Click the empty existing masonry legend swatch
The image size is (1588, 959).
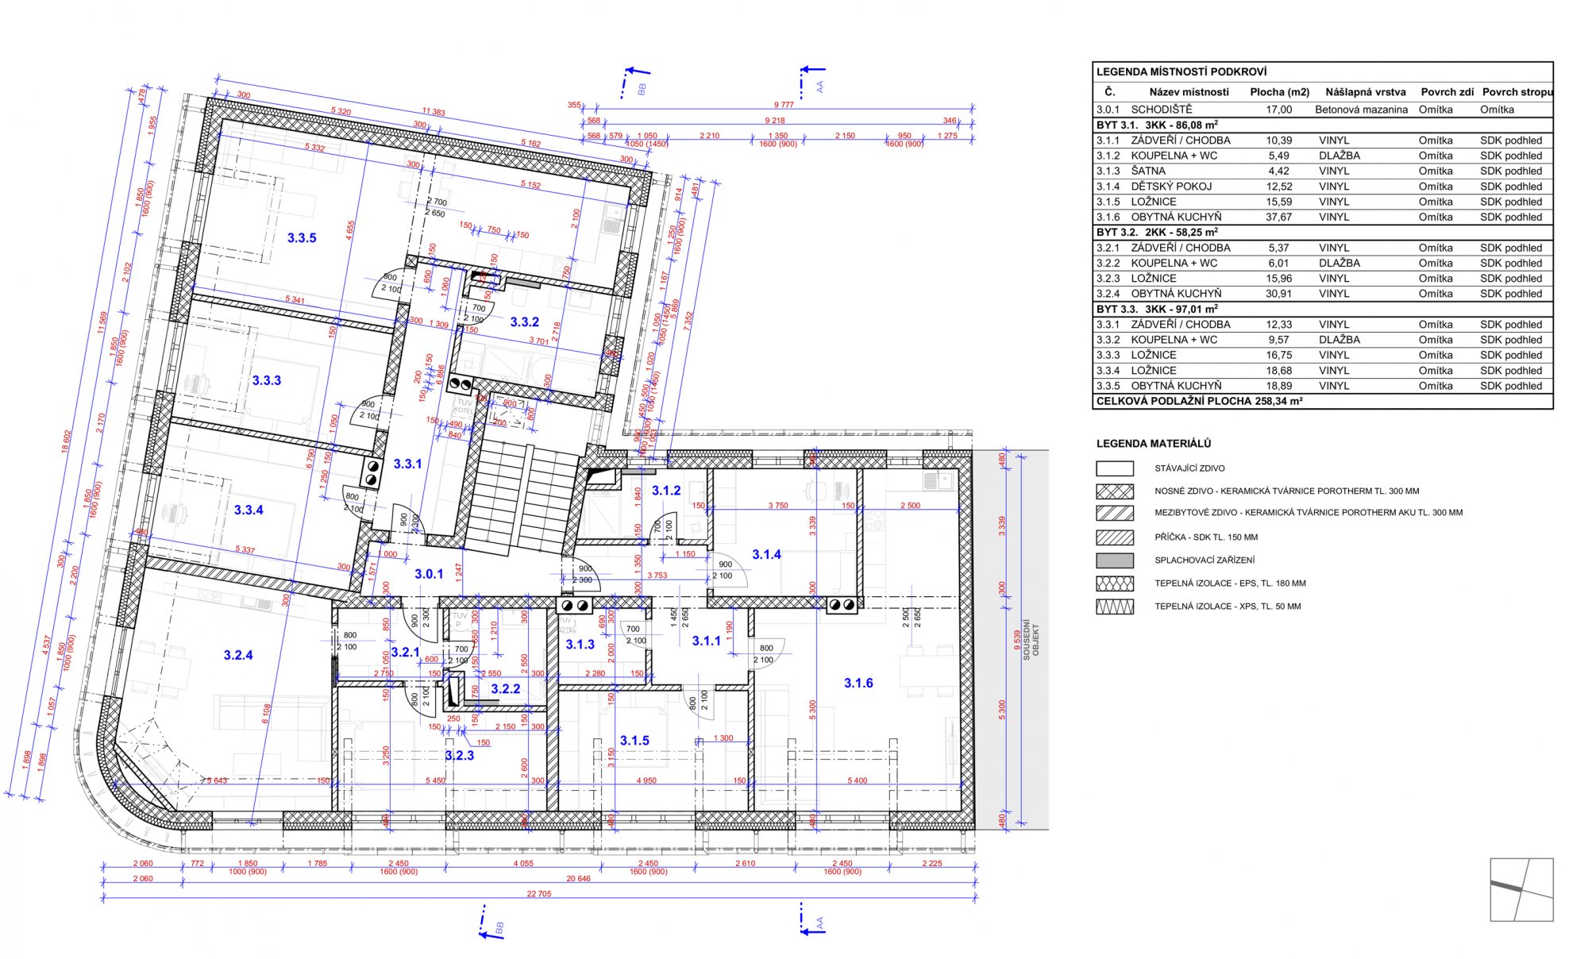[1114, 468]
